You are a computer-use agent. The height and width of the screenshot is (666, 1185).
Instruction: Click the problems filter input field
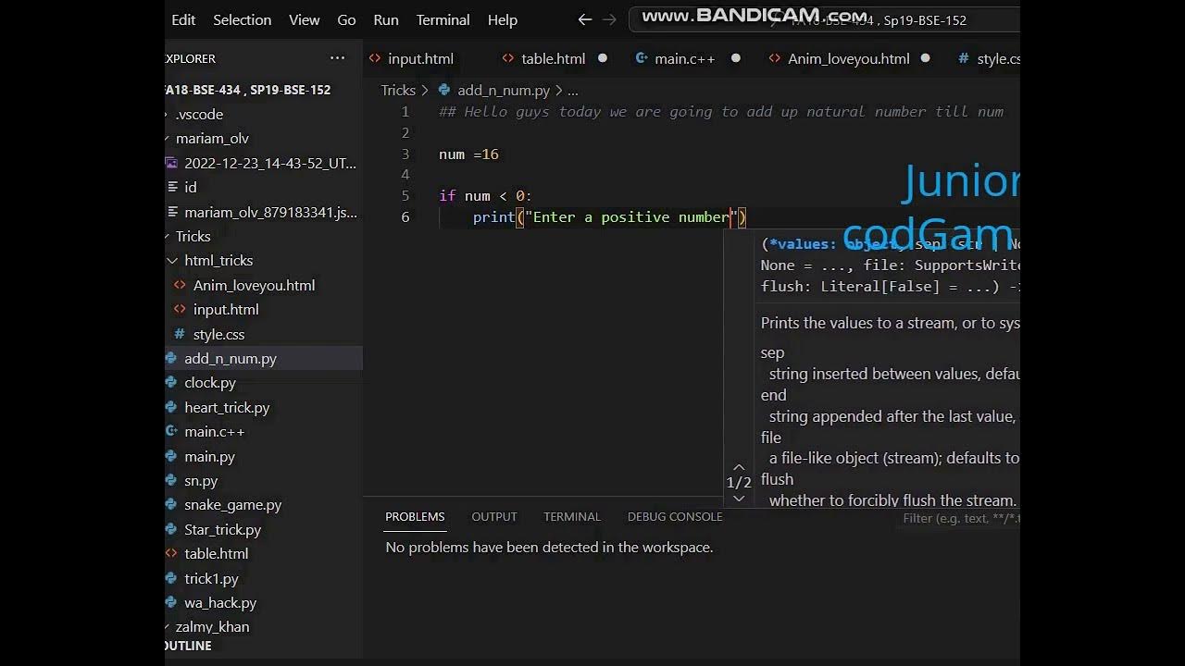coord(959,518)
